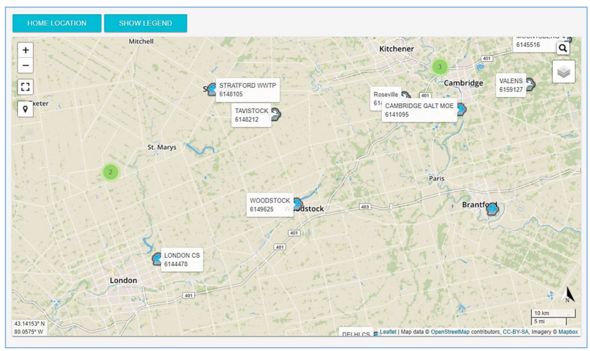The image size is (590, 351).
Task: Open the map search magnifier
Action: coord(563,48)
